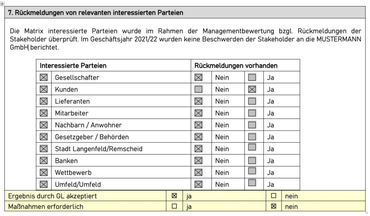Uncheck the Umfeld/Umfeld Nein checkbox
Viewport: 370px width, 216px height.
point(198,184)
